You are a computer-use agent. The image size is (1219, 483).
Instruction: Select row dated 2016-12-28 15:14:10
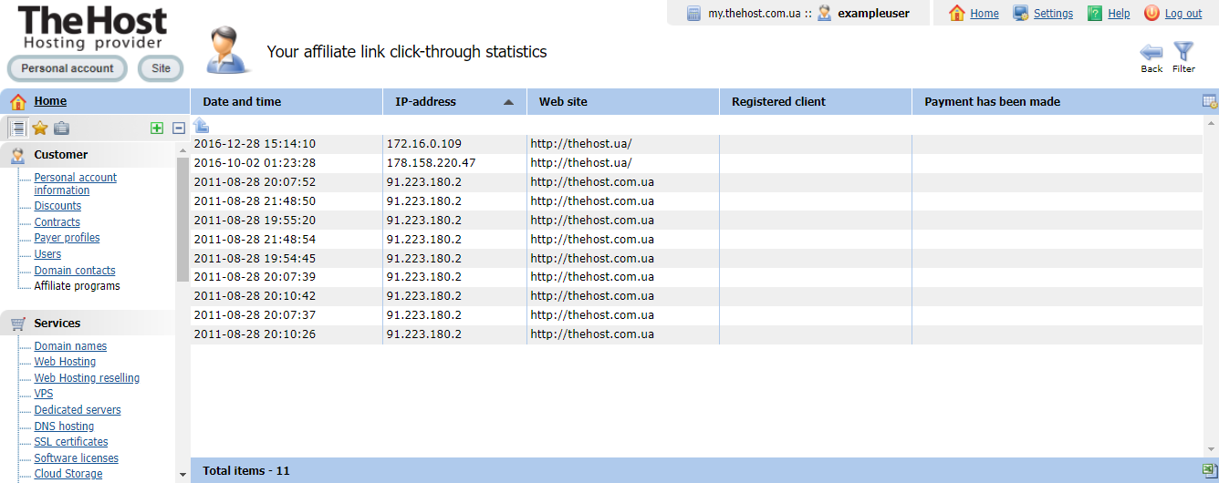click(x=696, y=144)
